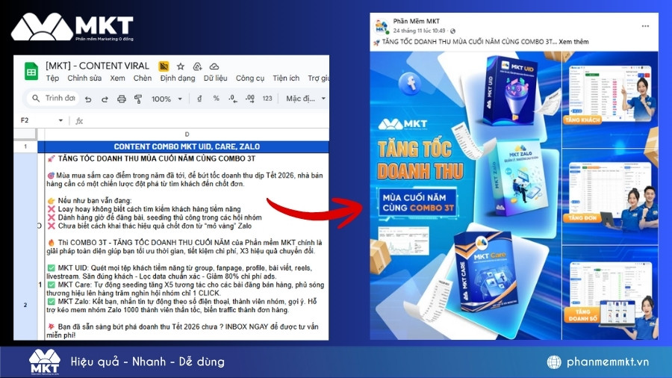This screenshot has height=378, width=672.
Task: Select column D header
Action: [187, 134]
